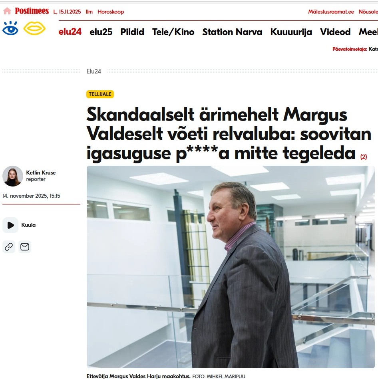The height and width of the screenshot is (379, 378).
Task: Go to the Pildid section
Action: click(132, 32)
